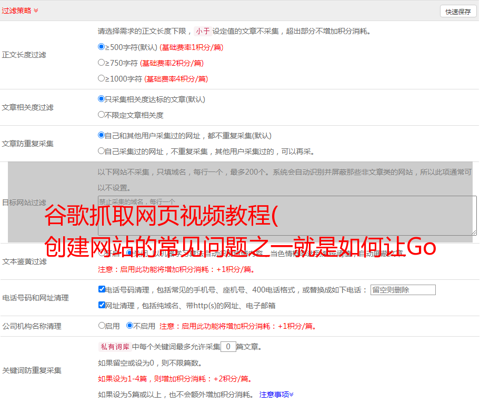This screenshot has width=480, height=404.
Task: Click the 留空则删除 phone replacement field
Action: tap(403, 290)
